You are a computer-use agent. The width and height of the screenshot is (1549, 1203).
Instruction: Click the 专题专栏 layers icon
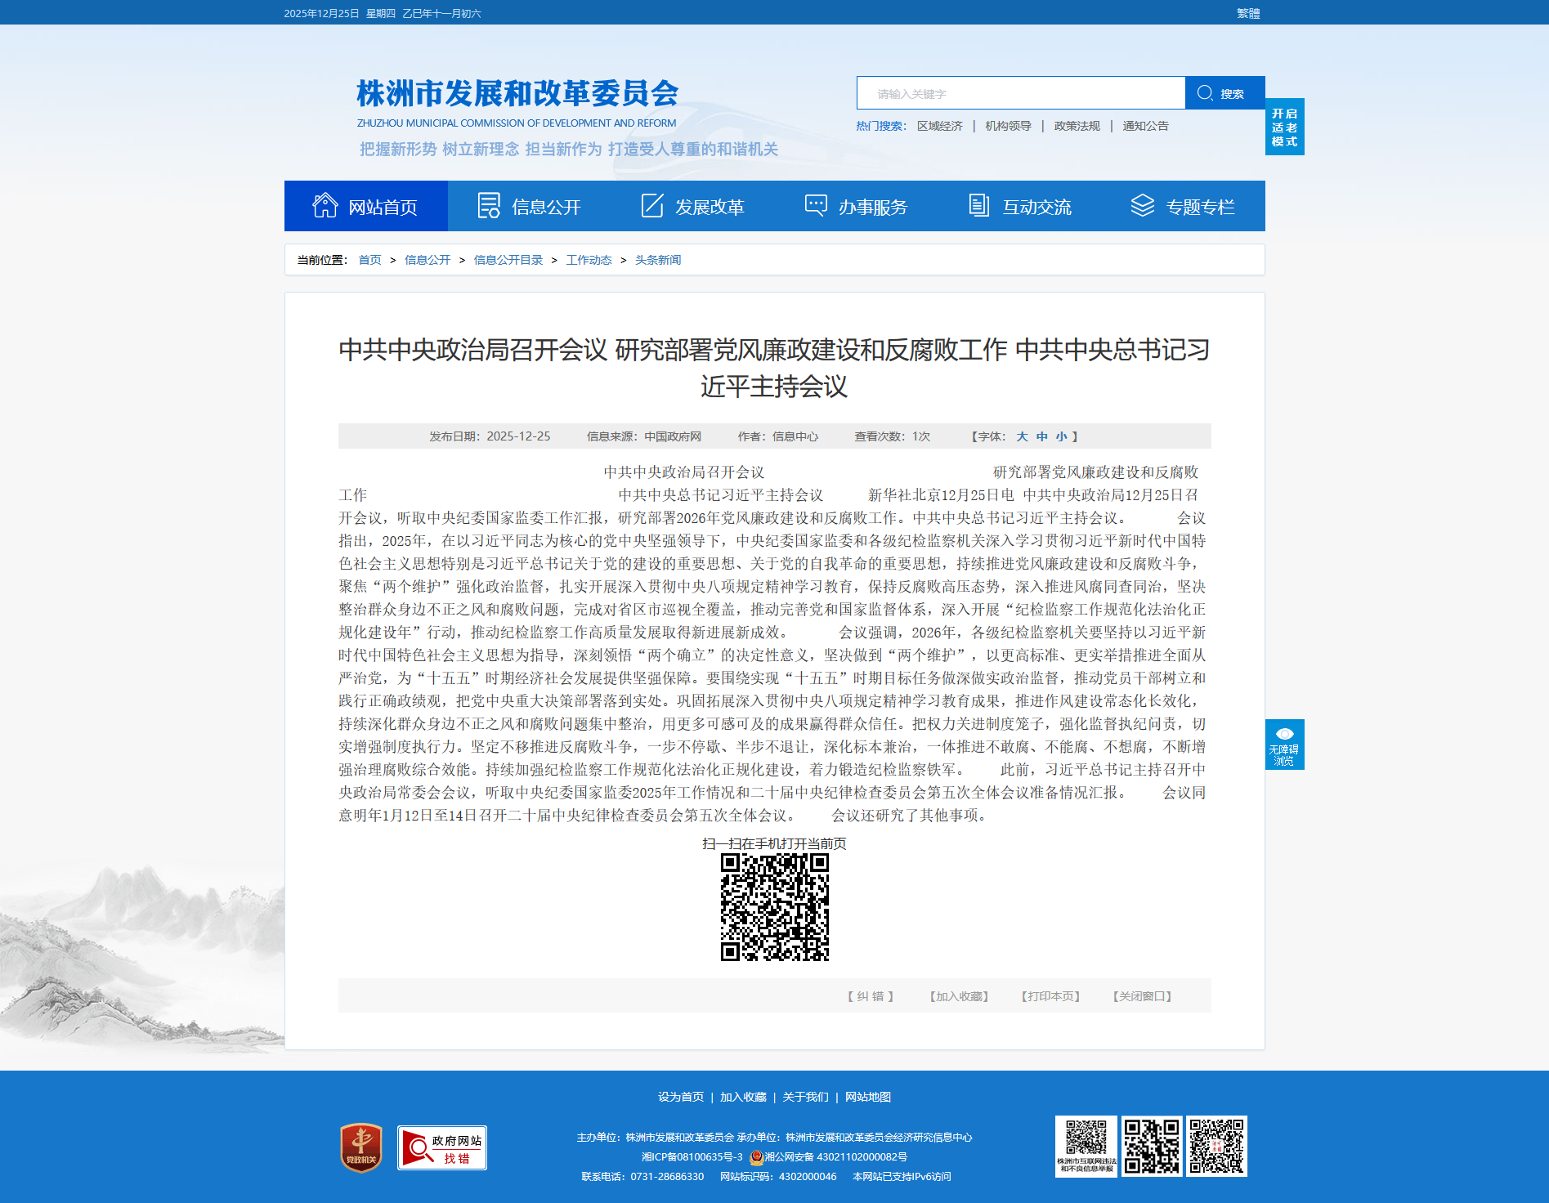tap(1142, 206)
